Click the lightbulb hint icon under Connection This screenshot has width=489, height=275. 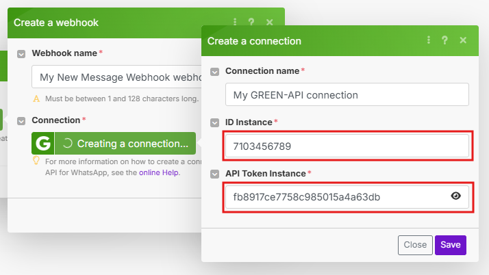point(37,161)
